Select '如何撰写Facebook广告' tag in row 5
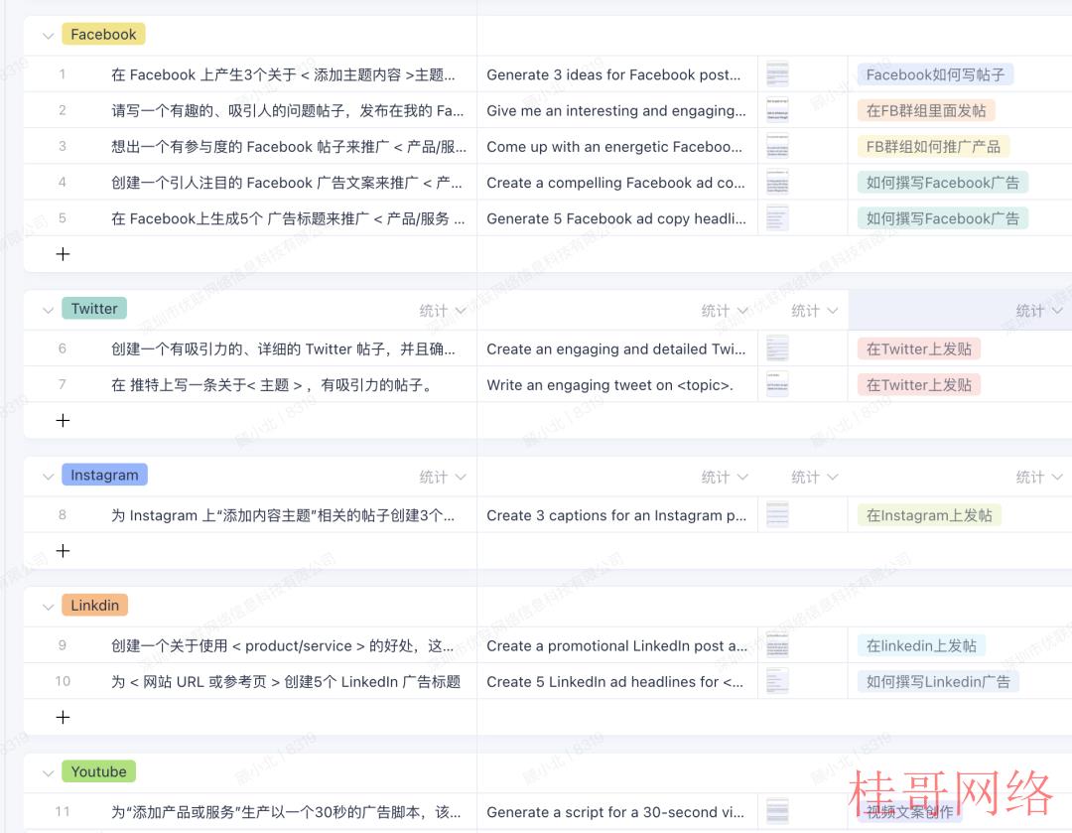Screen dimensions: 1072x833 tap(943, 218)
